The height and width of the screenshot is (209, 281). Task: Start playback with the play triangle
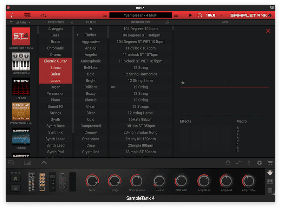tap(190, 15)
